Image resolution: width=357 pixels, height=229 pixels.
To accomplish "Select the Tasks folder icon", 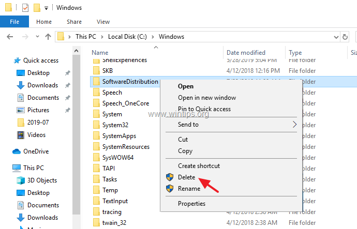I will [x=96, y=179].
